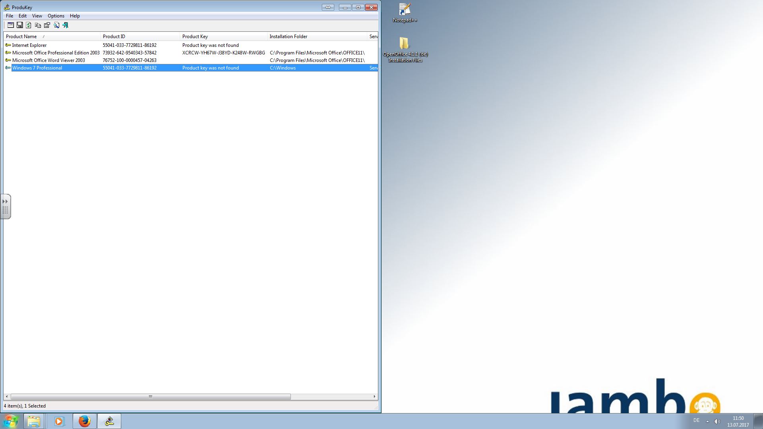Click key icon of Windows 7 Professional row
The height and width of the screenshot is (429, 763).
point(8,68)
